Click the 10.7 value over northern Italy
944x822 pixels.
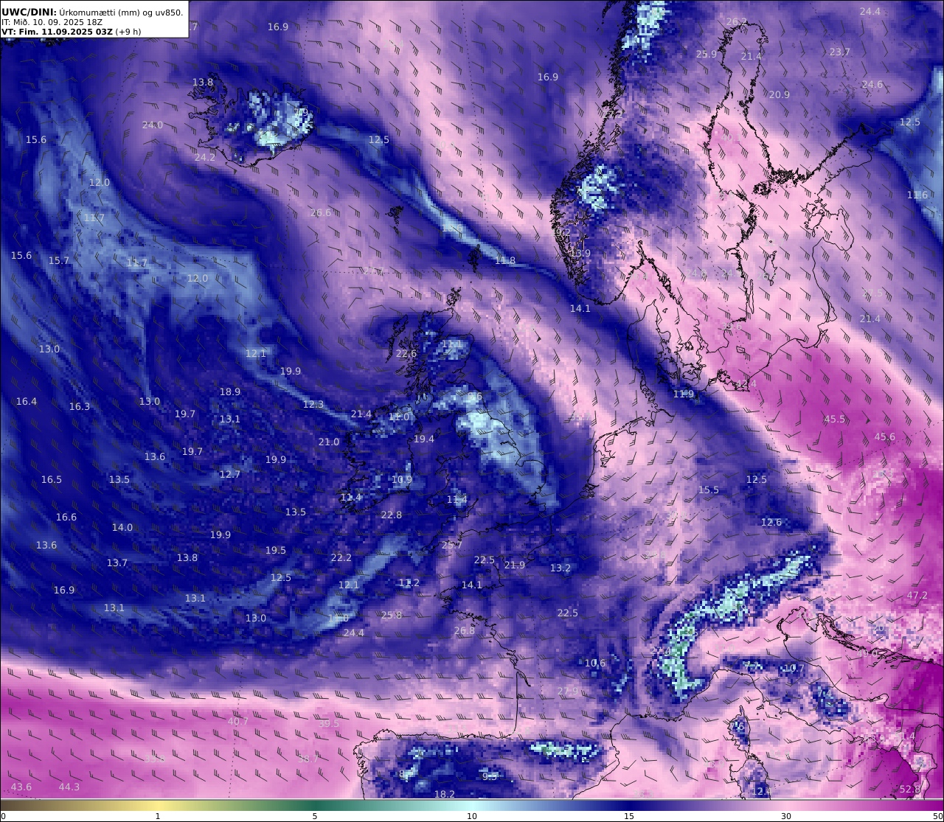(794, 669)
